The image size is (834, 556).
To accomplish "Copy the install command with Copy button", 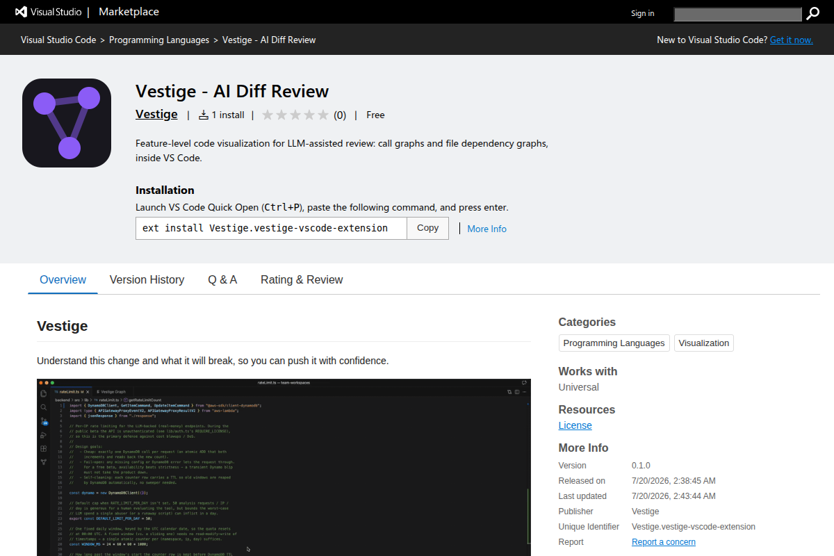I will pyautogui.click(x=428, y=228).
